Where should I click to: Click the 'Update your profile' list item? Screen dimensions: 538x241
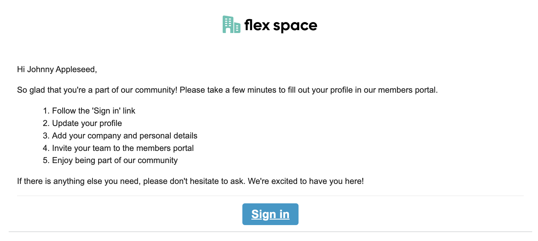point(87,123)
